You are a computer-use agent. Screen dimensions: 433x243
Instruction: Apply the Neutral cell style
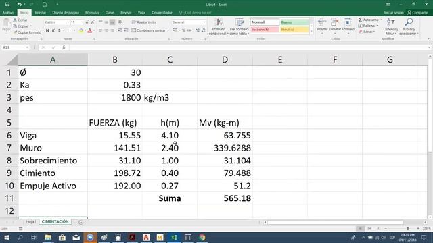pyautogui.click(x=294, y=30)
